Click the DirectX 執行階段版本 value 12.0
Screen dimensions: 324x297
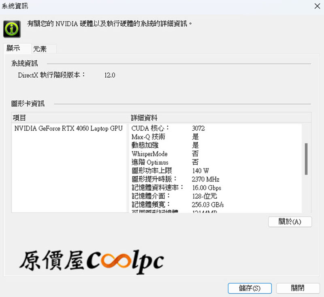tap(110, 75)
